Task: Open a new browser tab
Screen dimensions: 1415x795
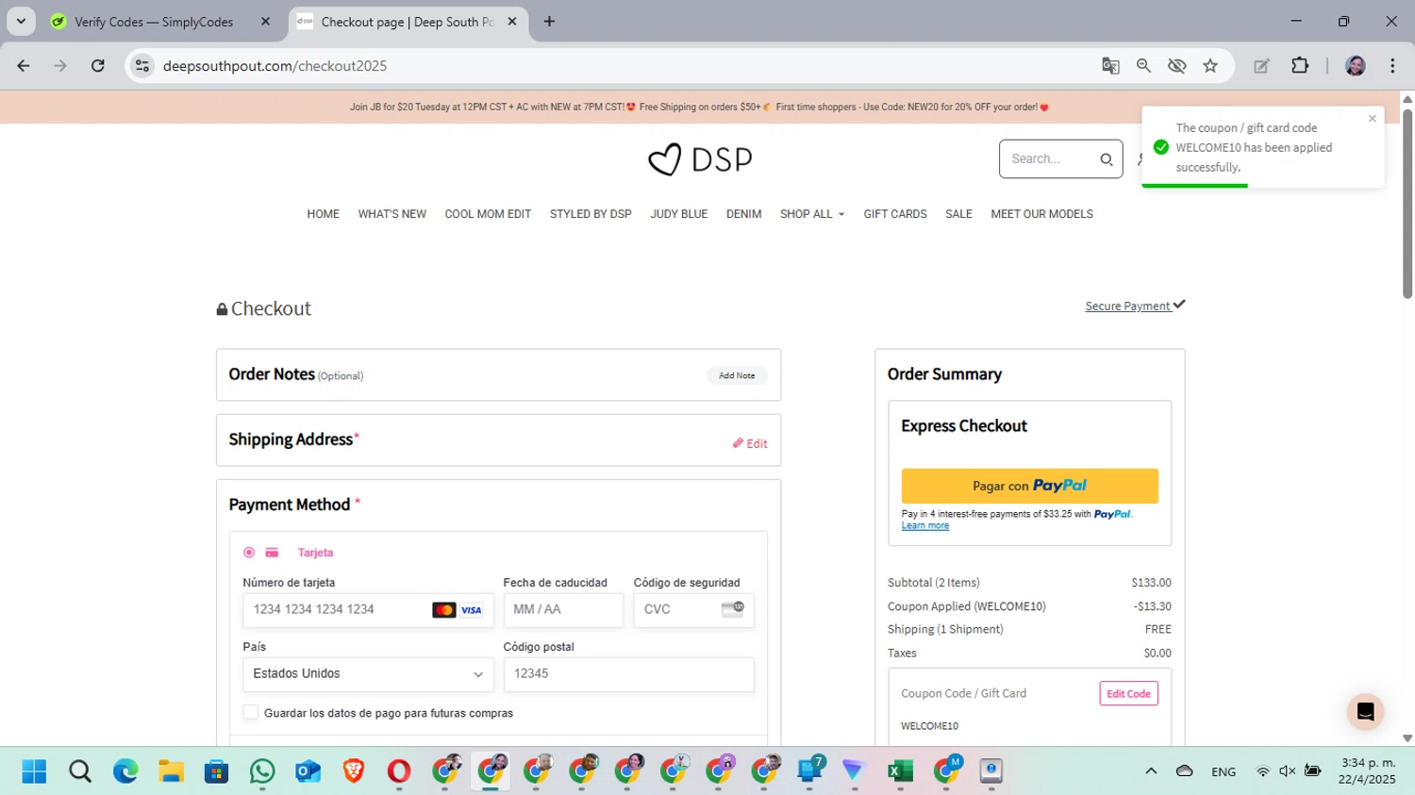Action: pos(549,22)
